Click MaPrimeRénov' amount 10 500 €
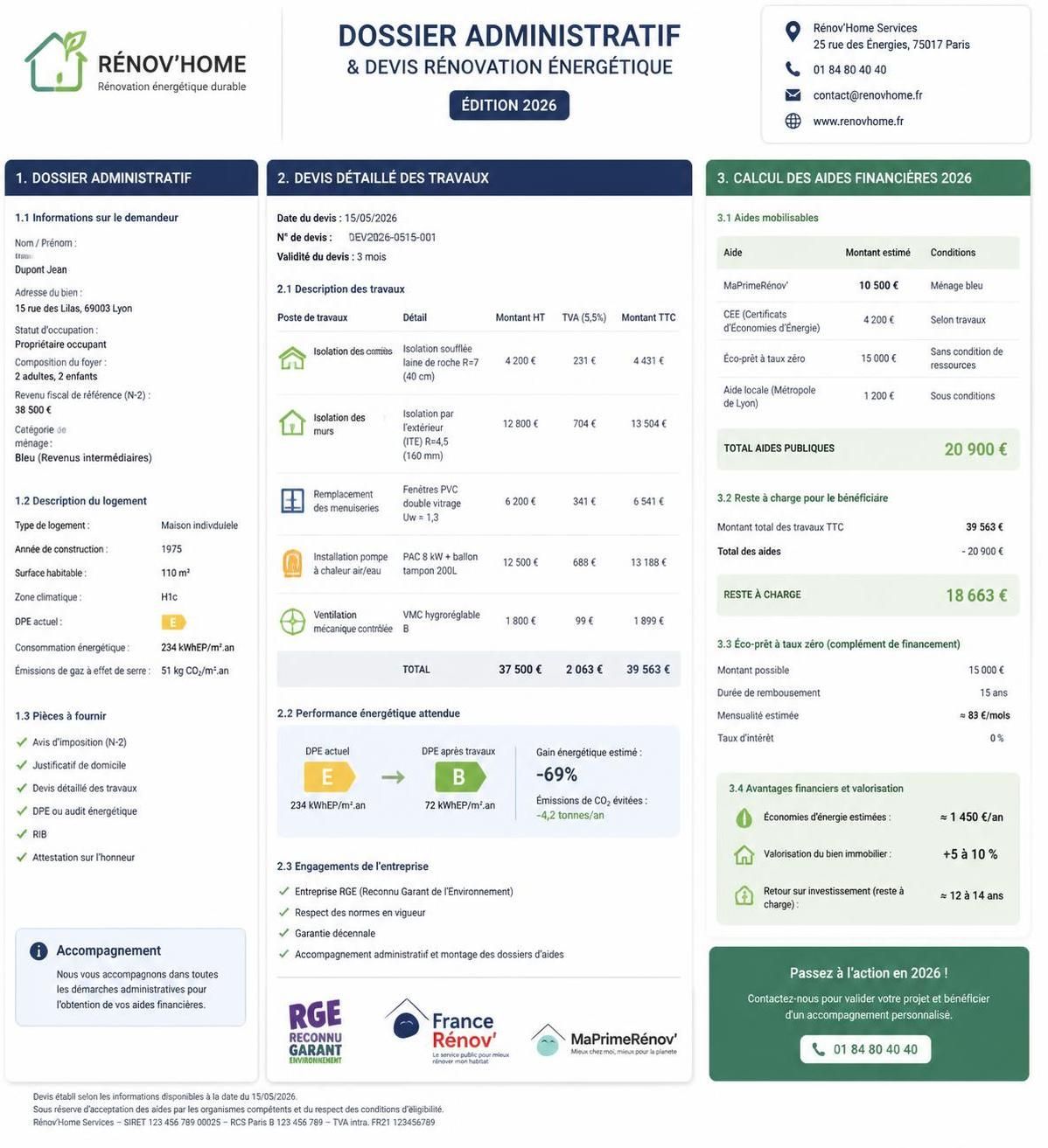This screenshot has width=1048, height=1148. (x=878, y=285)
